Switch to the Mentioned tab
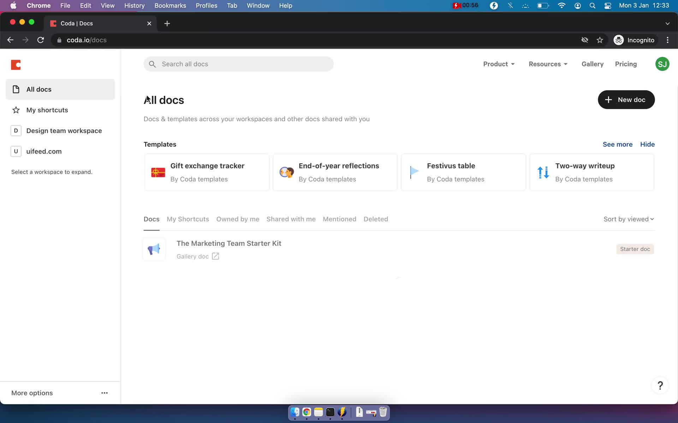 tap(339, 219)
